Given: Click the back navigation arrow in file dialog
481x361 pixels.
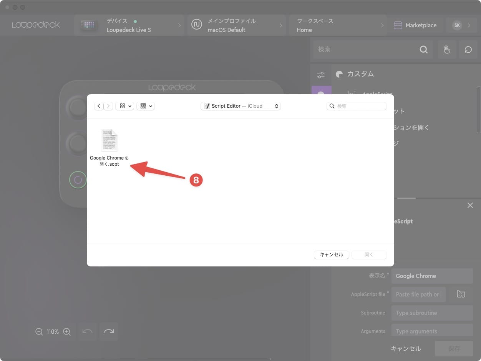Looking at the screenshot, I should 99,106.
